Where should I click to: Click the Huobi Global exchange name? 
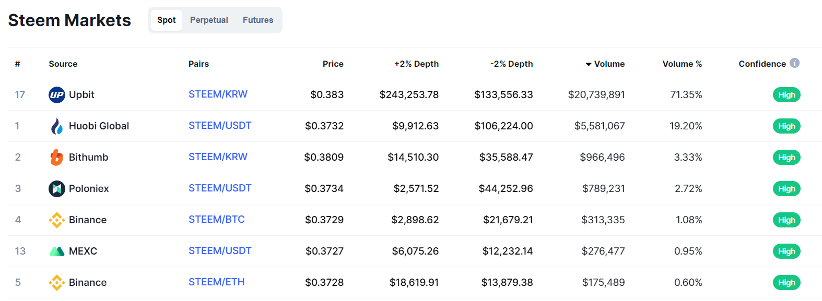pos(99,126)
